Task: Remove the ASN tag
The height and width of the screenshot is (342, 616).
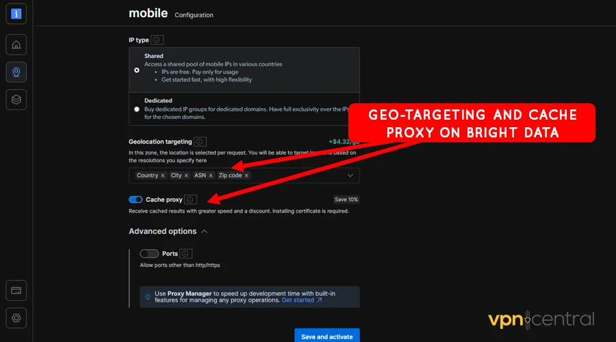Action: pos(211,176)
